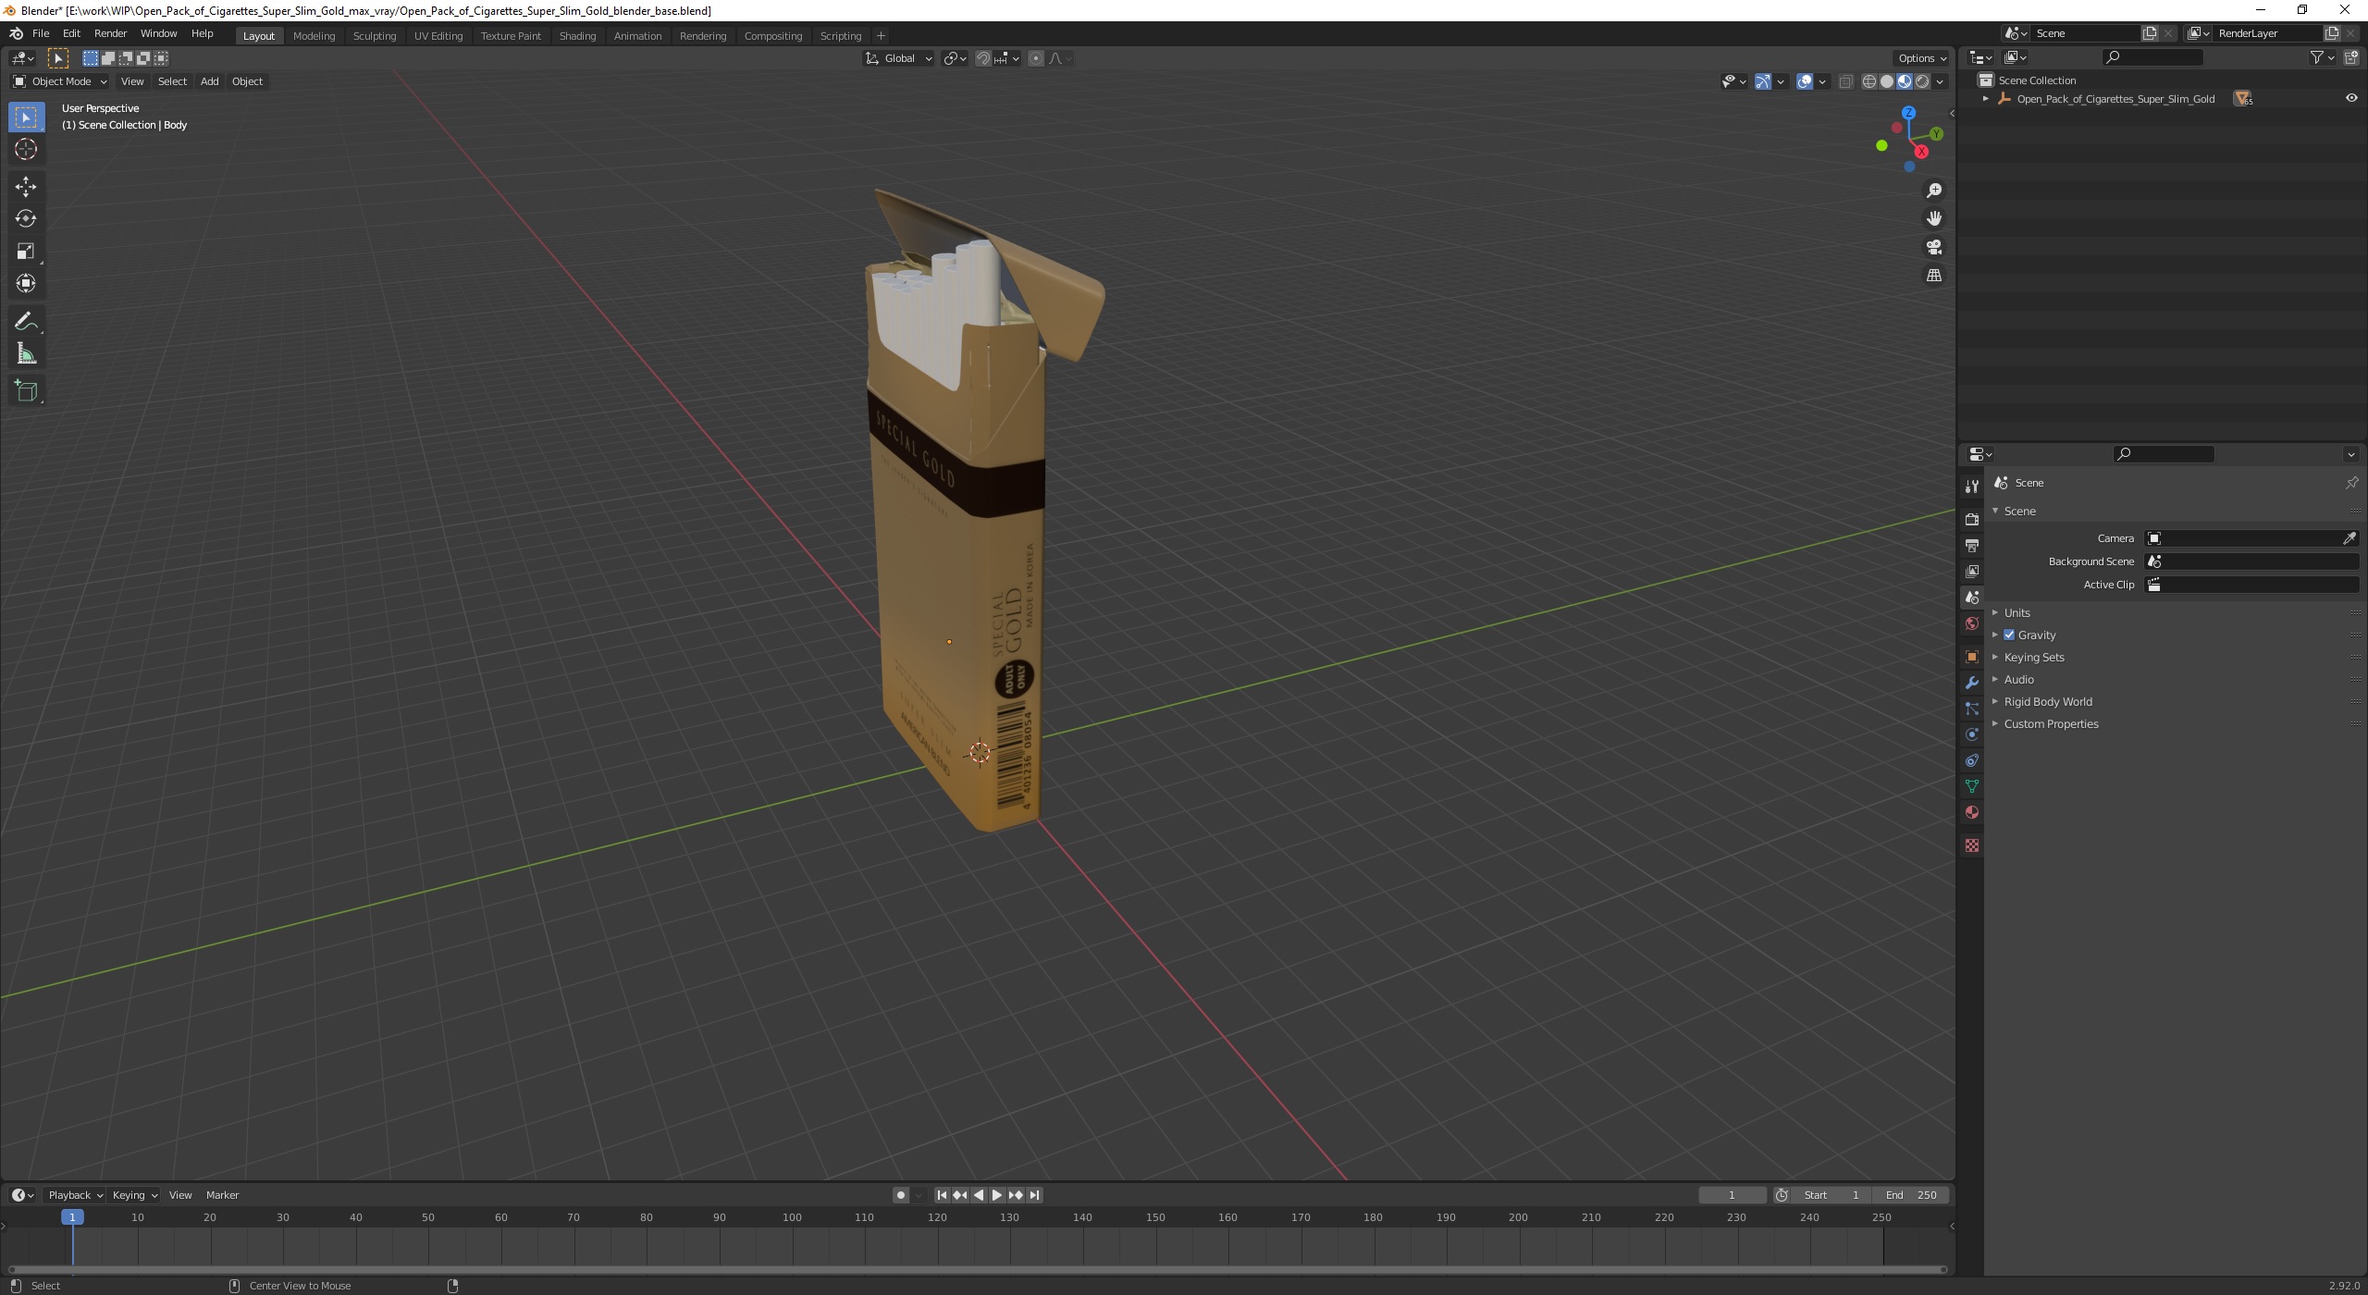
Task: Select the Move tool
Action: [26, 187]
